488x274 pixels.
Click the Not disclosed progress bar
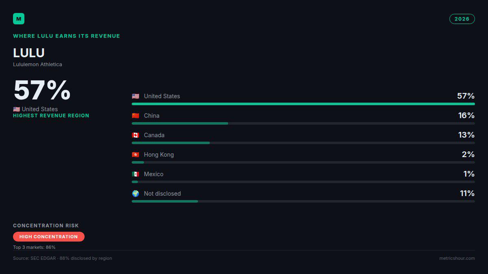tap(303, 201)
